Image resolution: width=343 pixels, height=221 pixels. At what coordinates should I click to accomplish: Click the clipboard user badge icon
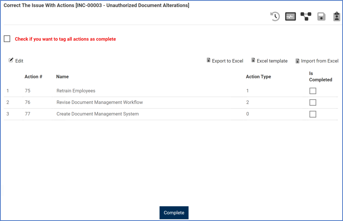pyautogui.click(x=336, y=16)
